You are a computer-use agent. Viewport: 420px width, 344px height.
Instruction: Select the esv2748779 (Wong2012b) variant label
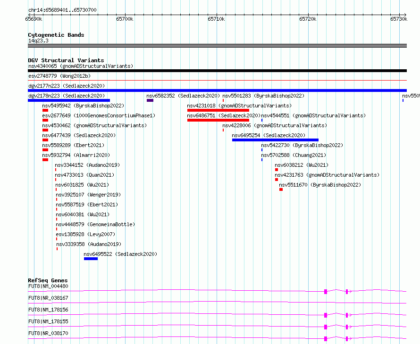(x=59, y=76)
